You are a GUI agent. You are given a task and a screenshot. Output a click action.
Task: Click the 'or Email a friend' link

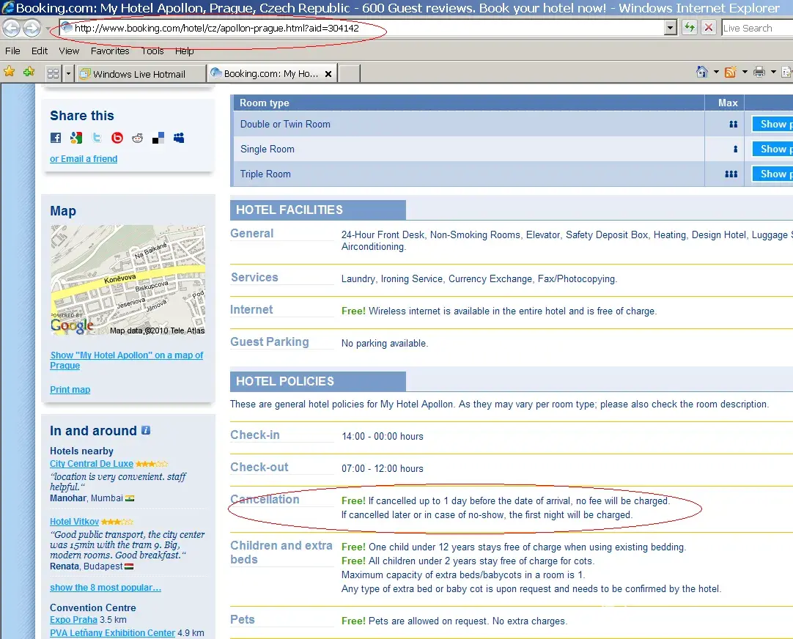[x=84, y=159]
